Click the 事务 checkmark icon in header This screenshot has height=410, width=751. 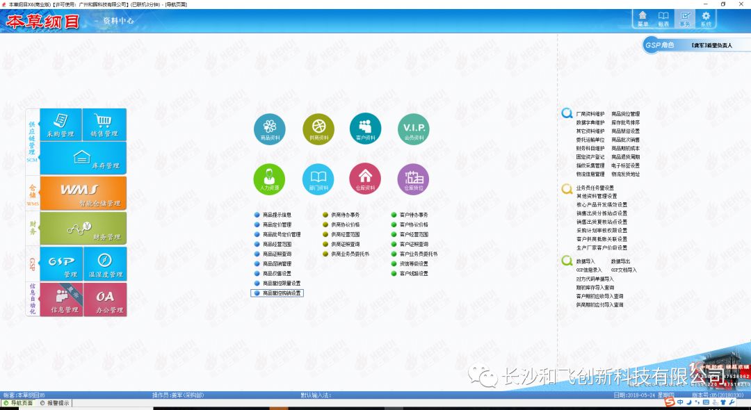pos(685,19)
